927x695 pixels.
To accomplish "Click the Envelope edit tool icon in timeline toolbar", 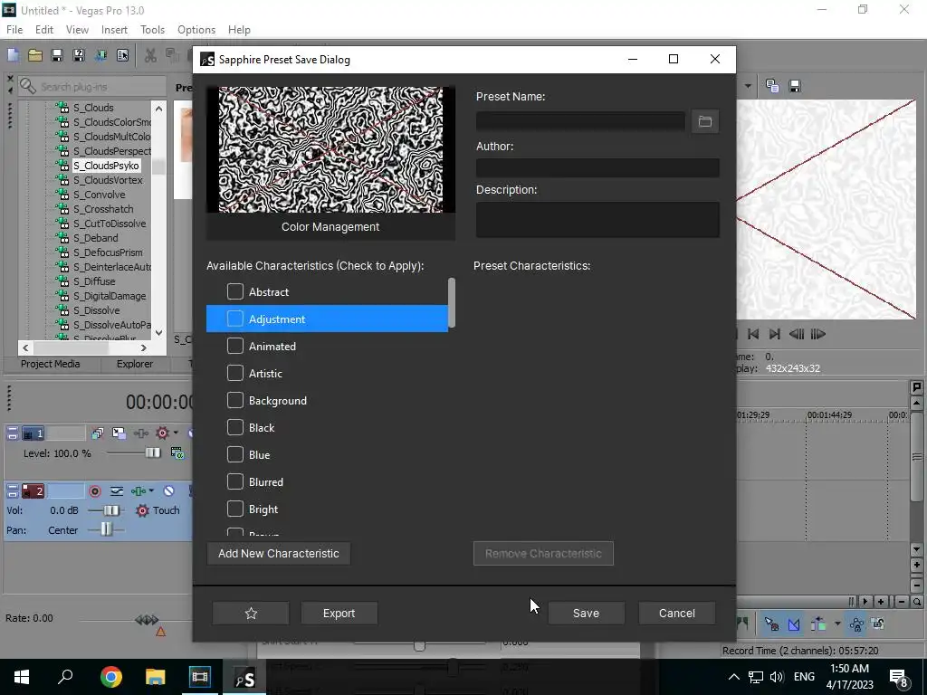I will 794,624.
